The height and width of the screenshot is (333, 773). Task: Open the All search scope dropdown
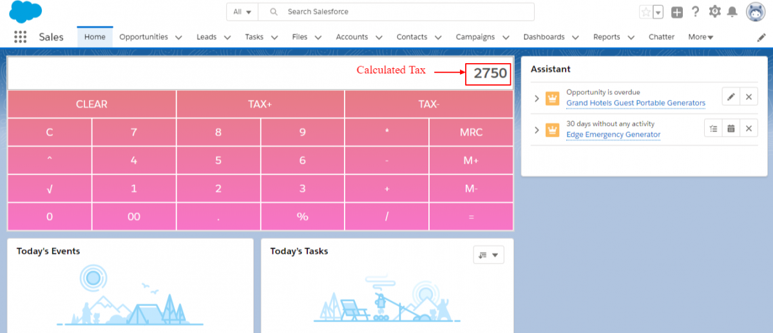point(242,12)
